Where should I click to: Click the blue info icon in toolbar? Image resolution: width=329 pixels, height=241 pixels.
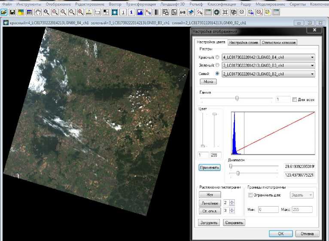click(131, 12)
